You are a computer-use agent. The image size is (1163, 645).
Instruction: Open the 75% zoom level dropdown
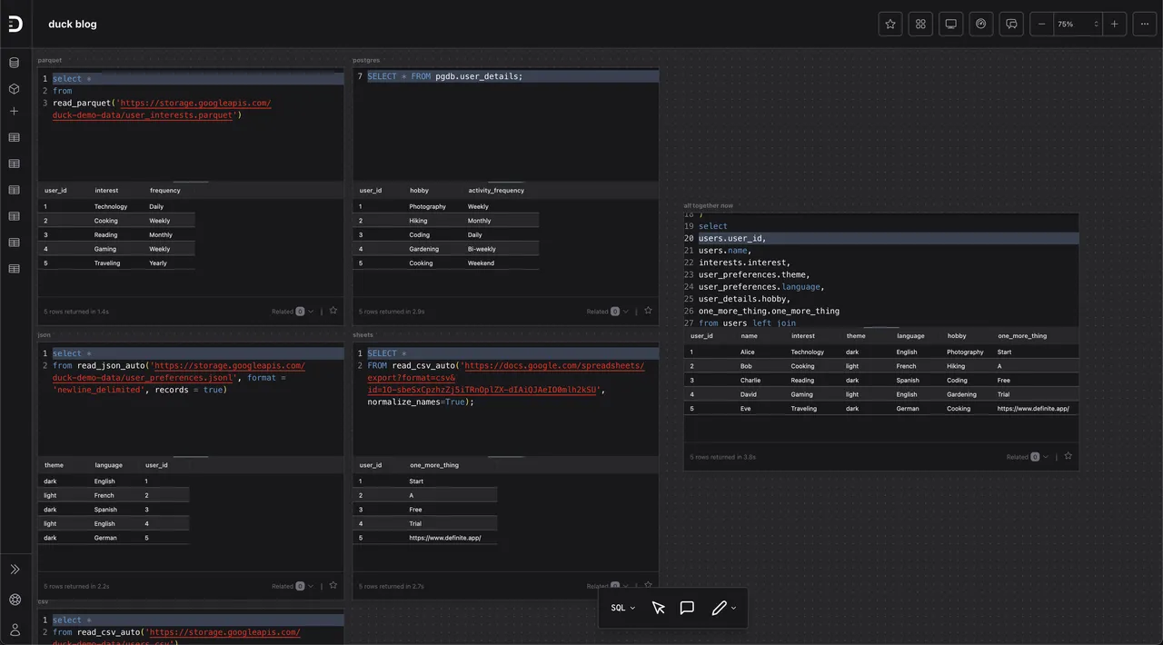click(1078, 25)
